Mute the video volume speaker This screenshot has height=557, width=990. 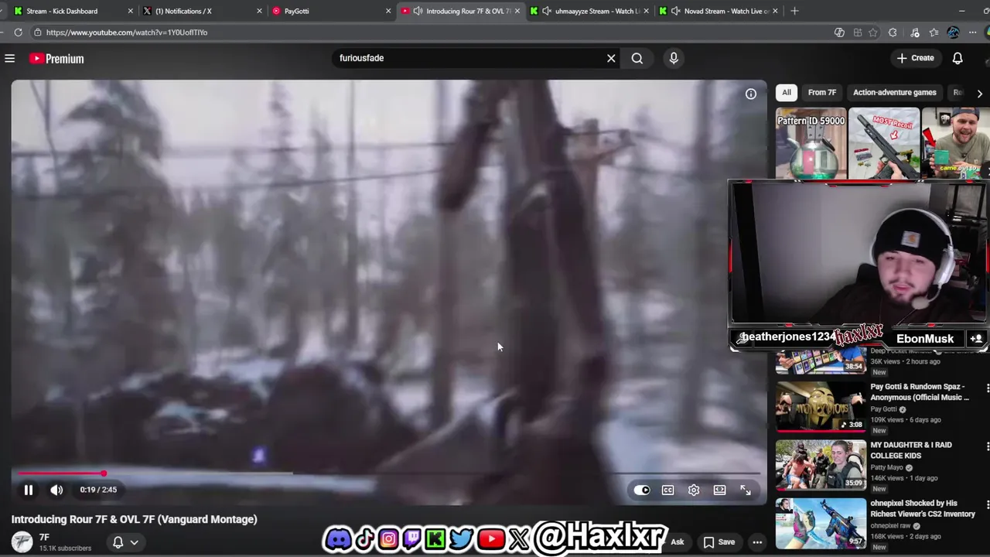56,490
